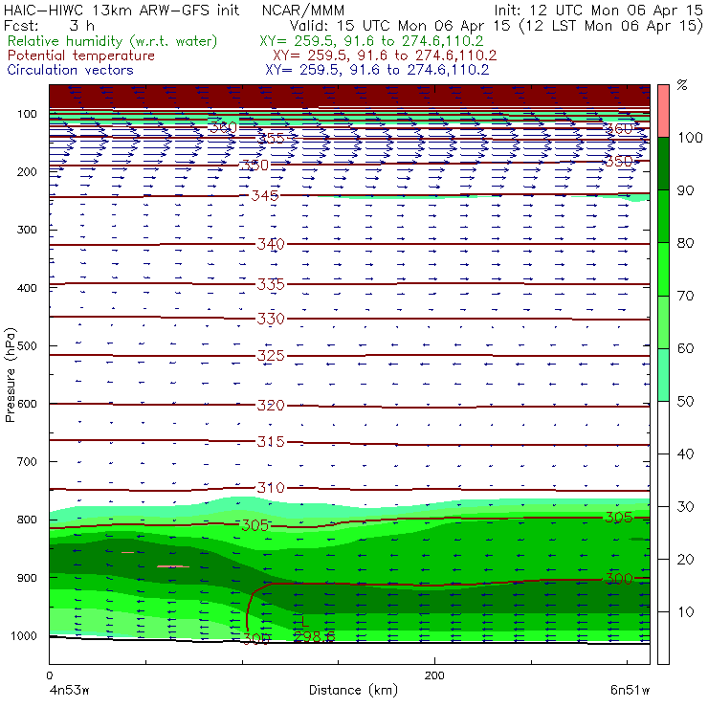Click the 315 potential temperature contour label
The height and width of the screenshot is (708, 708).
click(x=271, y=442)
